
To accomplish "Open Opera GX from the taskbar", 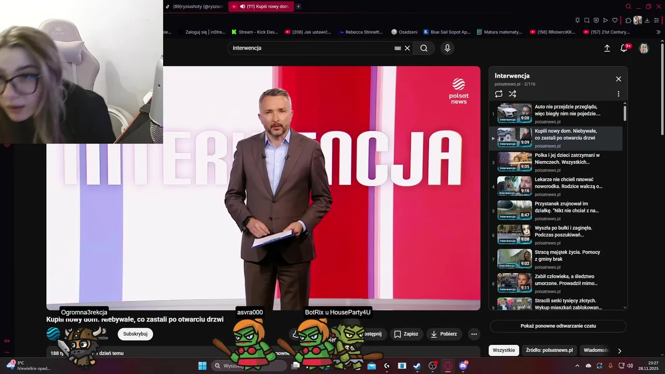I will pyautogui.click(x=448, y=366).
